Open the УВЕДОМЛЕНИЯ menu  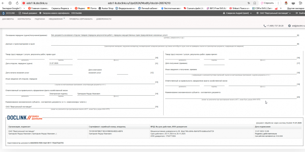coord(56,19)
